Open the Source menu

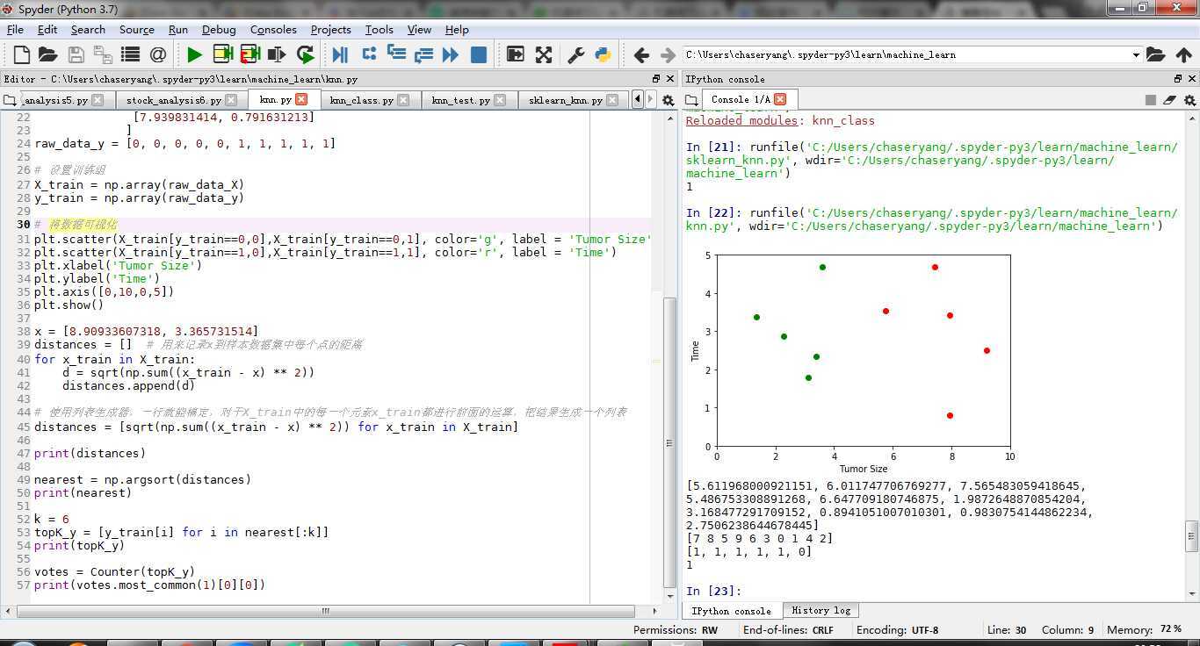tap(136, 29)
